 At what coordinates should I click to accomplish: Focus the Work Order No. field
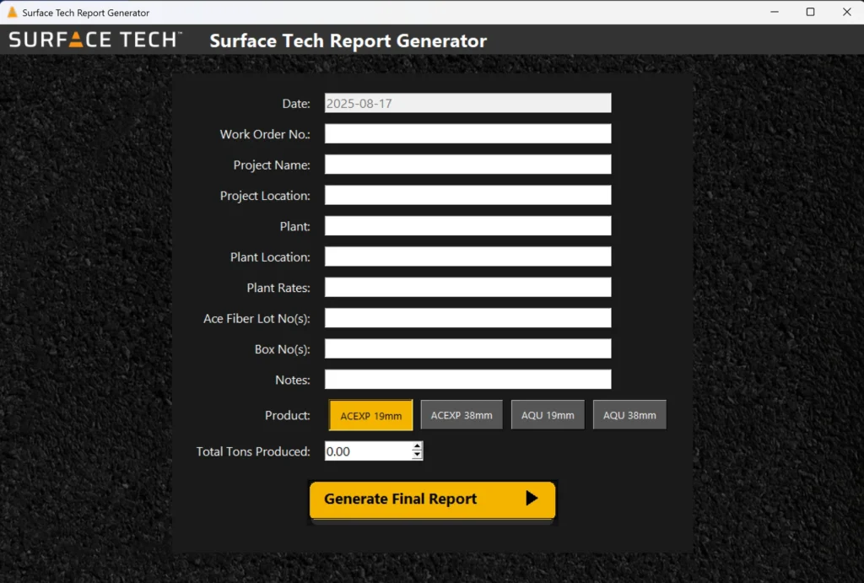point(467,134)
